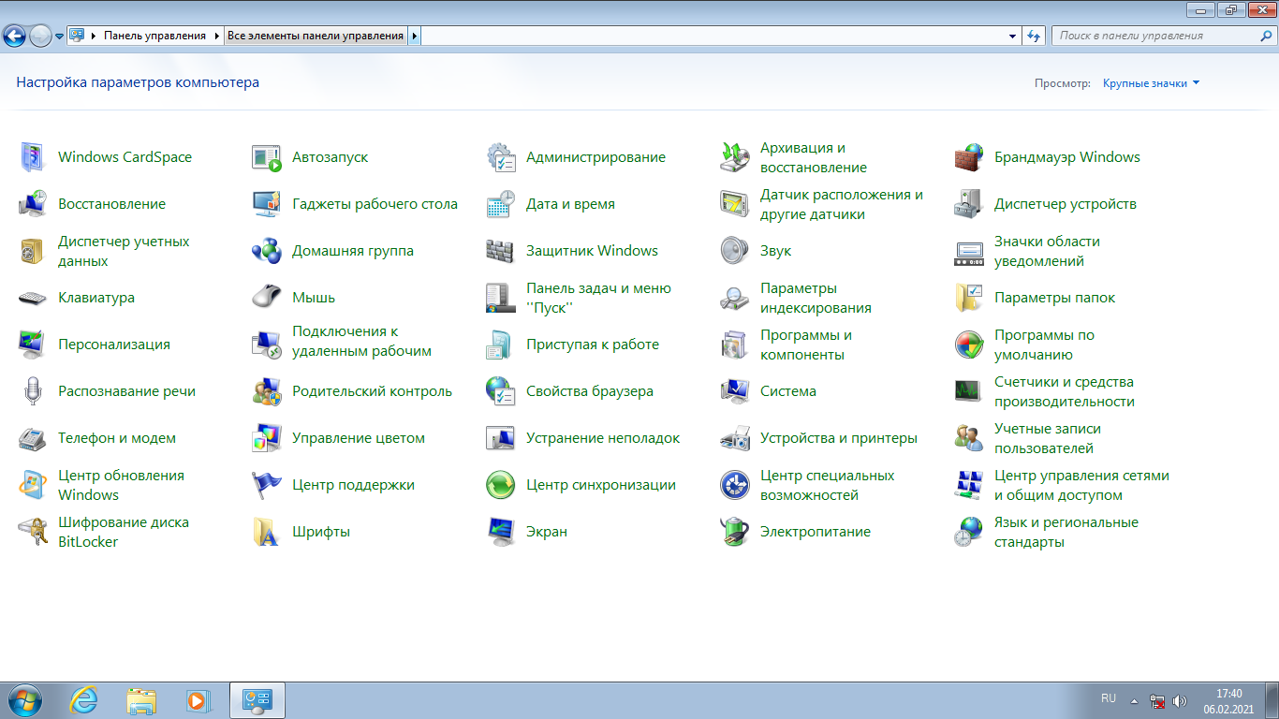Screen dimensions: 1279x719
Task: Click the Телефон и модем icon
Action: (x=33, y=438)
